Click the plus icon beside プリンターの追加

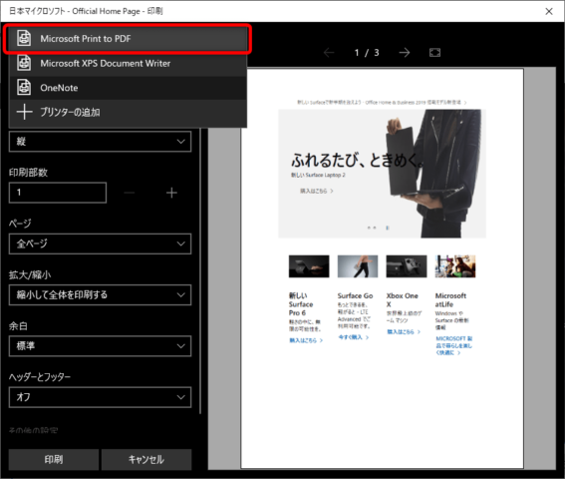(x=24, y=112)
